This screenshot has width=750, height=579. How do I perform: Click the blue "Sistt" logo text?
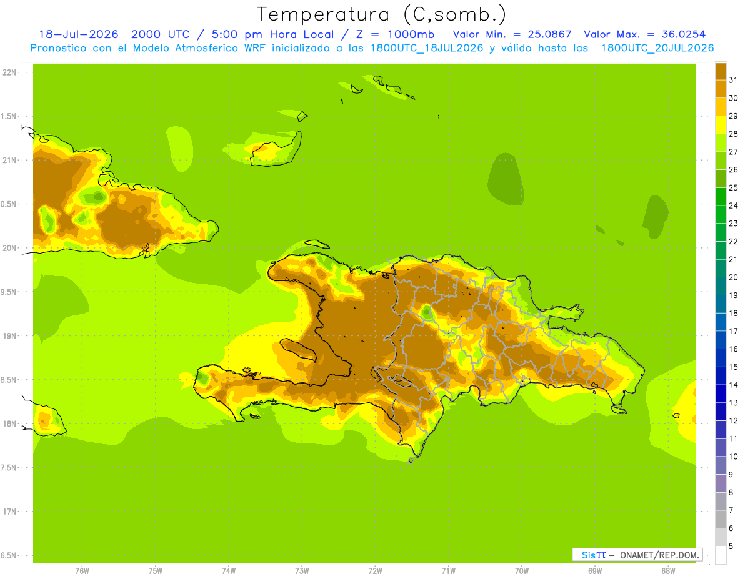tap(594, 555)
